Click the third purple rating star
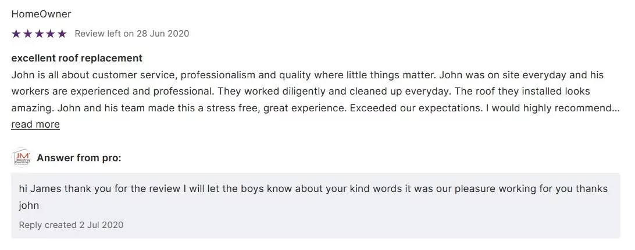This screenshot has width=635, height=250. (x=39, y=34)
